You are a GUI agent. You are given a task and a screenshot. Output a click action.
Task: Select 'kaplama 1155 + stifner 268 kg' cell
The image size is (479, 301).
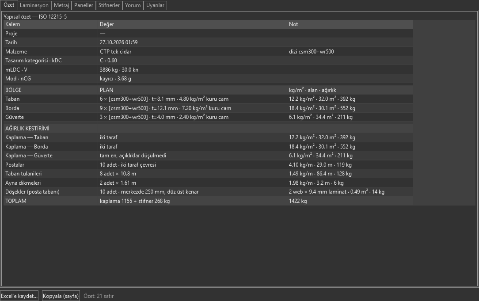(x=193, y=201)
